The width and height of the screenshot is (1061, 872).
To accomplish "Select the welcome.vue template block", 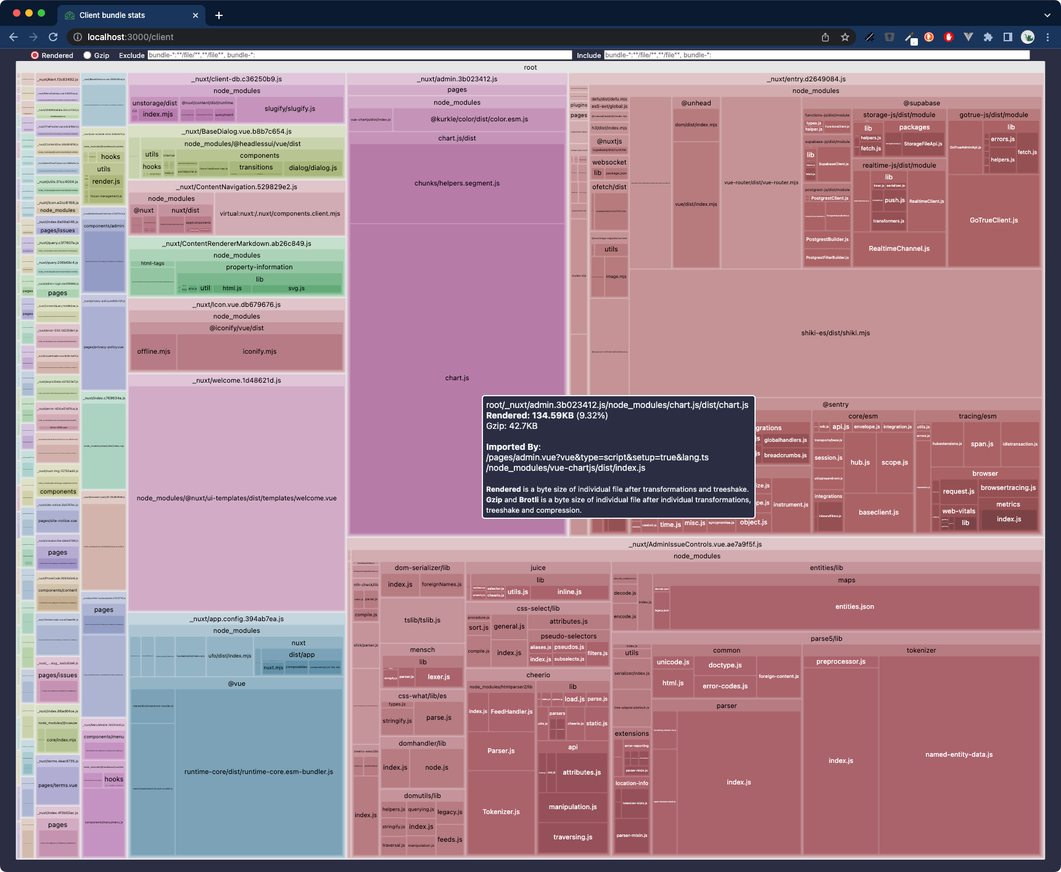I will (237, 498).
